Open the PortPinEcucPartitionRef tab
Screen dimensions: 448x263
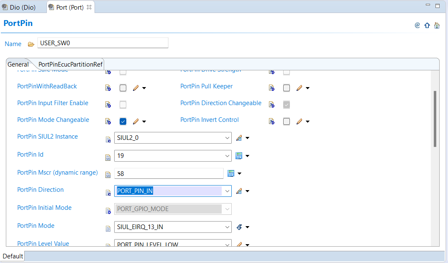70,64
